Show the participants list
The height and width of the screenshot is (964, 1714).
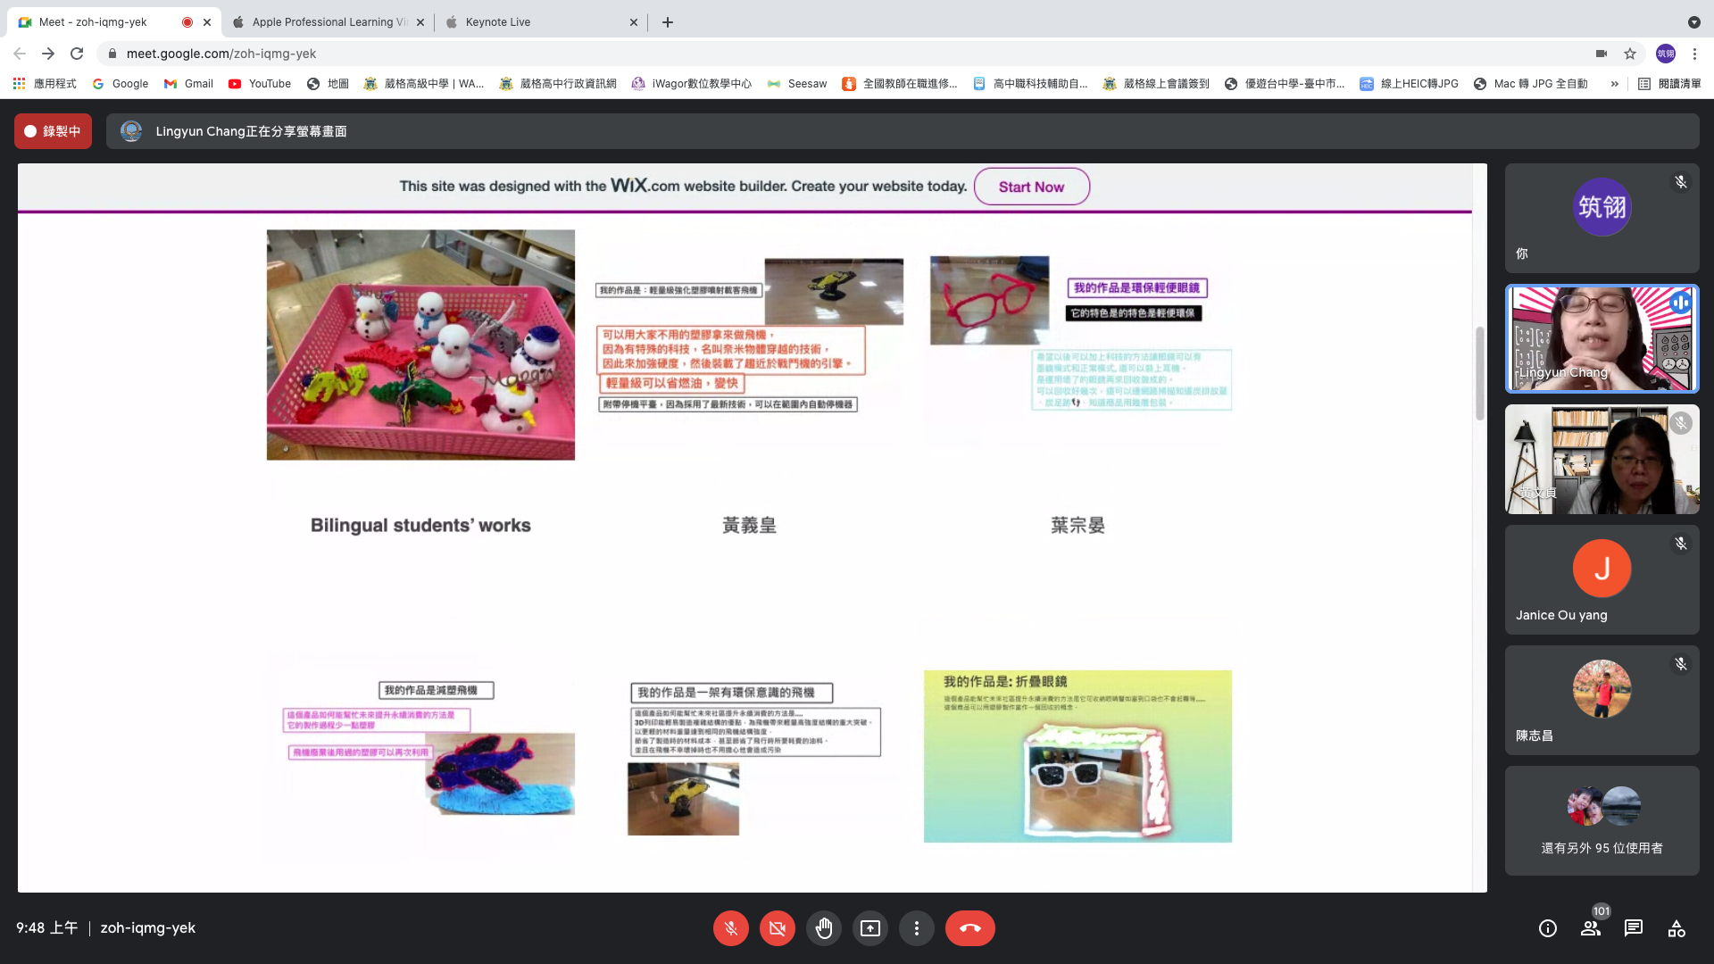(x=1590, y=928)
